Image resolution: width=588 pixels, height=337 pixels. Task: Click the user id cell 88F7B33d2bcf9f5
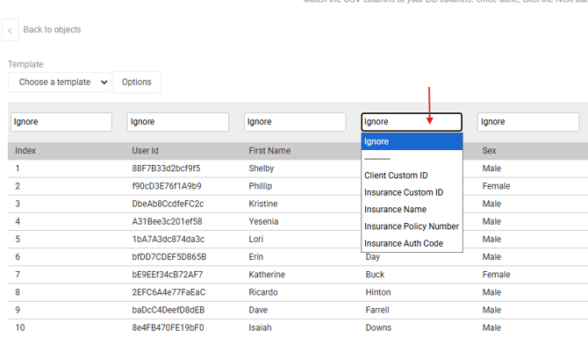click(166, 168)
